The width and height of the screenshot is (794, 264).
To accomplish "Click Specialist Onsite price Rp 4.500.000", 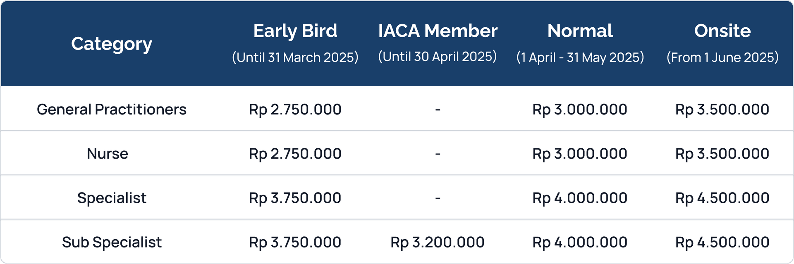I will (x=722, y=198).
